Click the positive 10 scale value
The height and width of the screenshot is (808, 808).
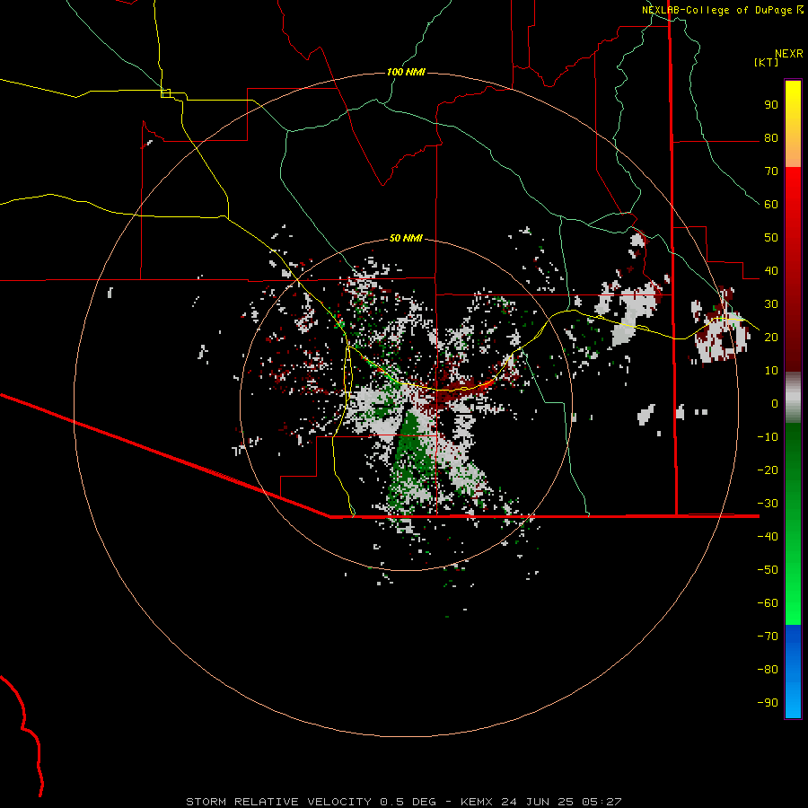pyautogui.click(x=771, y=371)
